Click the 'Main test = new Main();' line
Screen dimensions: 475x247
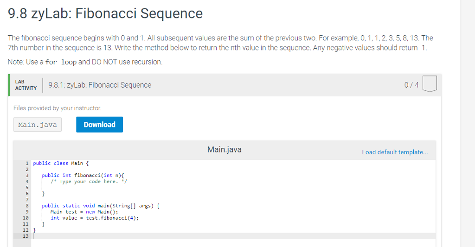pyautogui.click(x=84, y=211)
